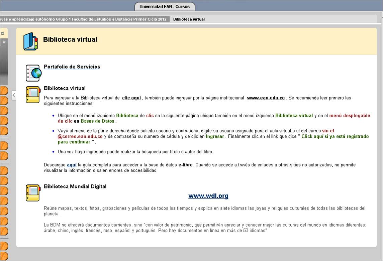The image size is (383, 261).
Task: Click the Portafolio de Servicios globe notepad icon
Action: [33, 73]
